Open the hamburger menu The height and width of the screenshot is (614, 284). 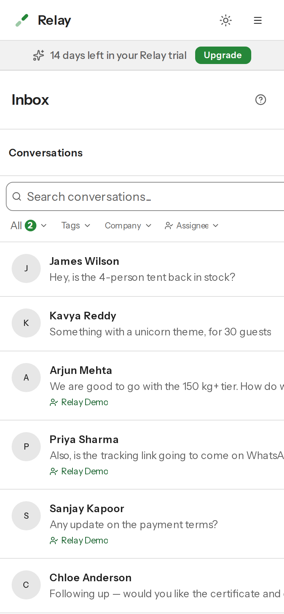(258, 20)
